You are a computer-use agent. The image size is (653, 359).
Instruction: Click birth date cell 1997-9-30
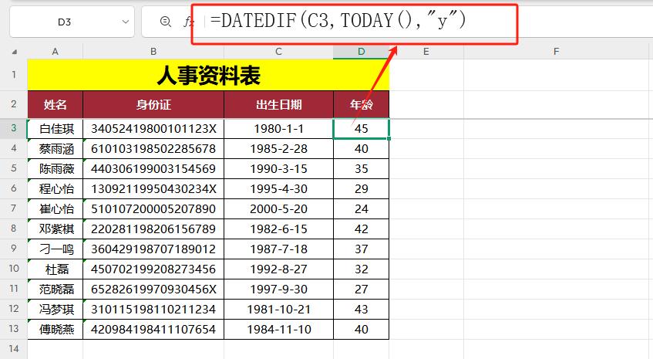[x=278, y=289]
